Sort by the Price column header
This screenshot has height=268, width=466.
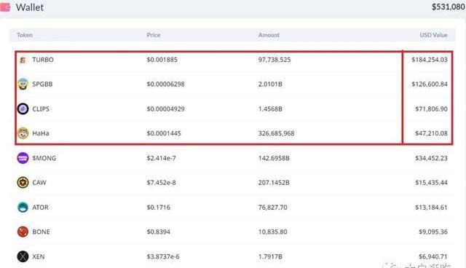pyautogui.click(x=154, y=35)
